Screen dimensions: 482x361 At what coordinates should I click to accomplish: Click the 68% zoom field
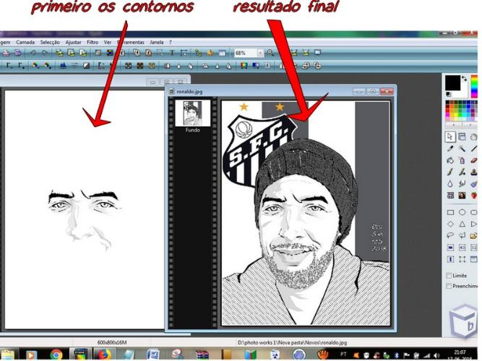pyautogui.click(x=246, y=53)
